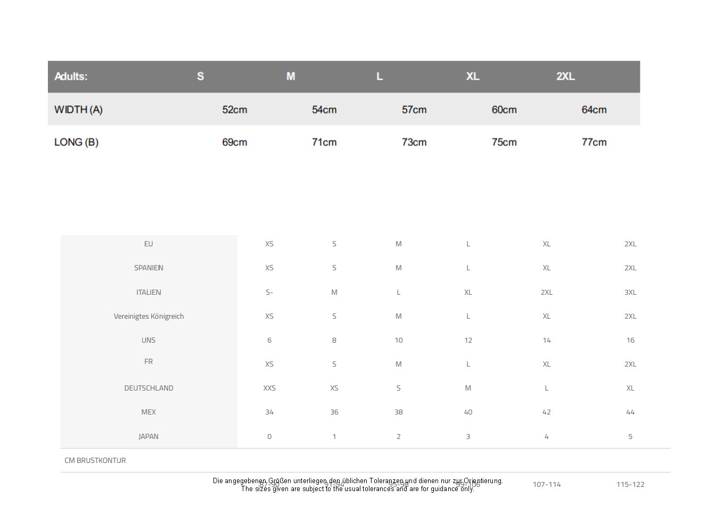The height and width of the screenshot is (506, 716).
Task: Click the 38 cell in the MEX row
Action: pos(399,412)
